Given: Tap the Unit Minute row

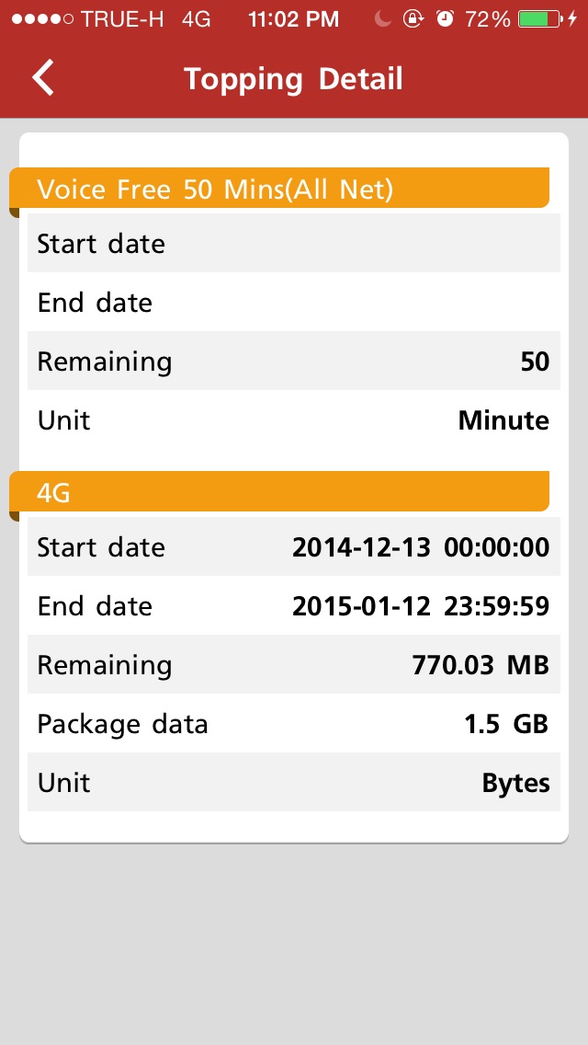Looking at the screenshot, I should point(294,420).
